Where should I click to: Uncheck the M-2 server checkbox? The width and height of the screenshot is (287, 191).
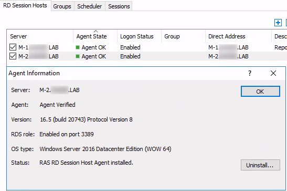coord(13,56)
